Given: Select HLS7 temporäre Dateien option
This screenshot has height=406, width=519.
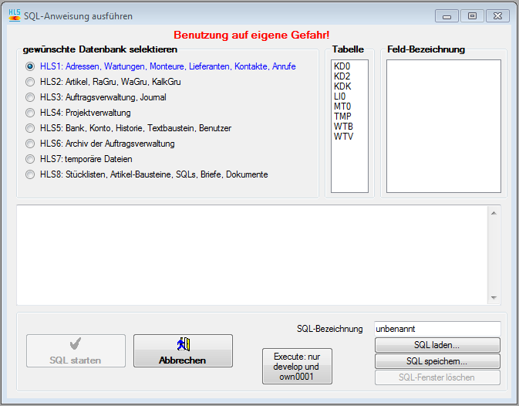Looking at the screenshot, I should [x=30, y=159].
